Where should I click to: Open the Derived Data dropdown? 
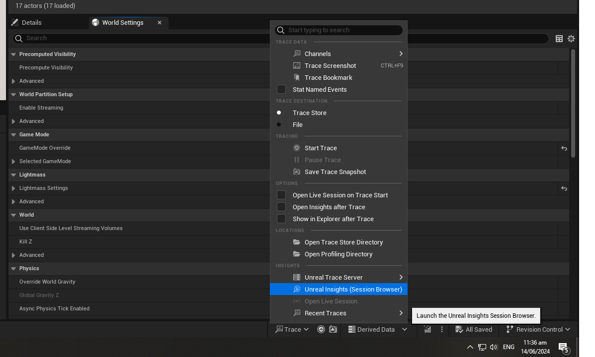[x=378, y=329]
